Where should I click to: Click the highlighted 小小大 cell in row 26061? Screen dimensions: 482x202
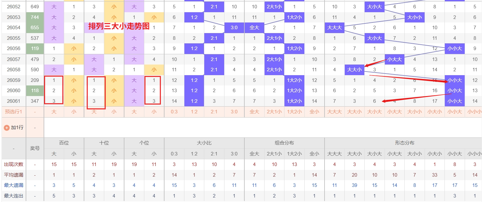[x=454, y=101]
